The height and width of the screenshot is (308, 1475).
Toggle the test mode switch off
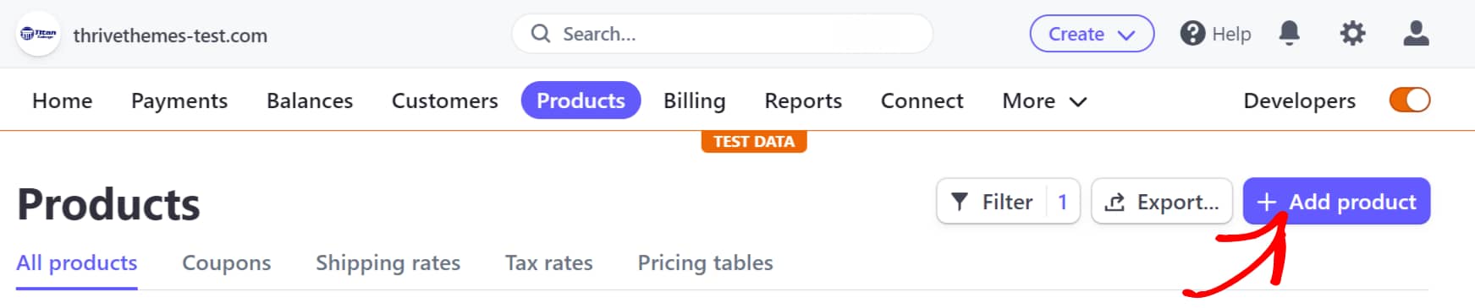tap(1410, 100)
